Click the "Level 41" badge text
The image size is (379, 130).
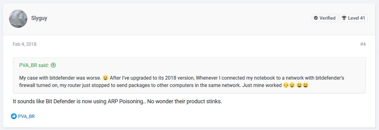point(357,18)
